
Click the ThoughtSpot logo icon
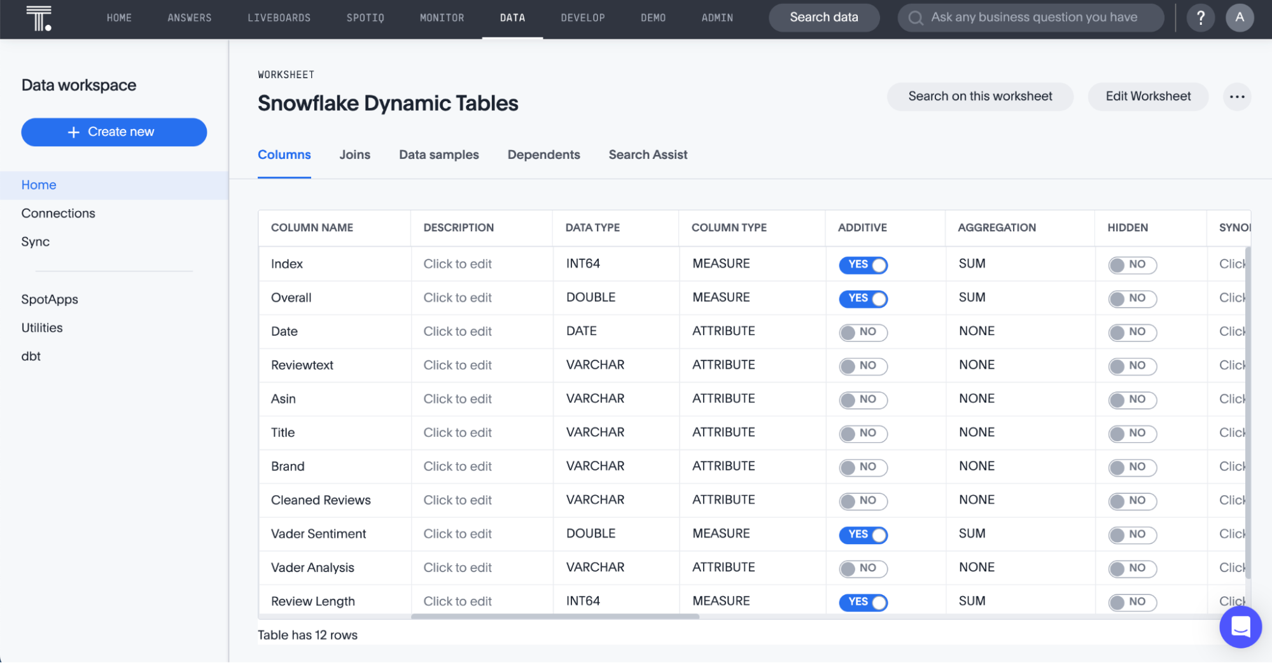tap(39, 18)
